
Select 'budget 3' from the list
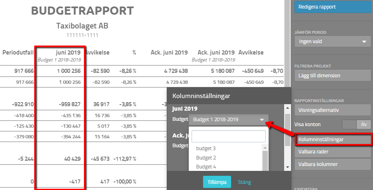coord(206,149)
